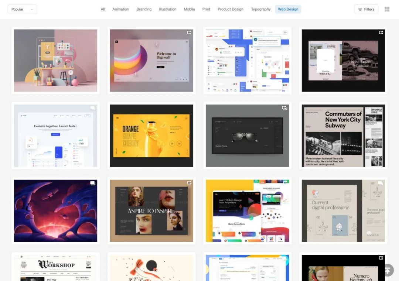Switch to grid view layout icon
The image size is (399, 281).
coord(387,9)
